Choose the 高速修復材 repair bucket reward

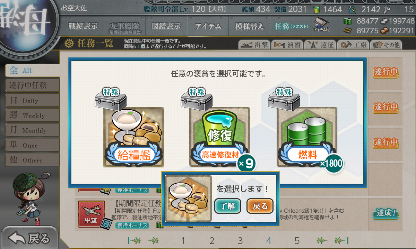pos(220,137)
